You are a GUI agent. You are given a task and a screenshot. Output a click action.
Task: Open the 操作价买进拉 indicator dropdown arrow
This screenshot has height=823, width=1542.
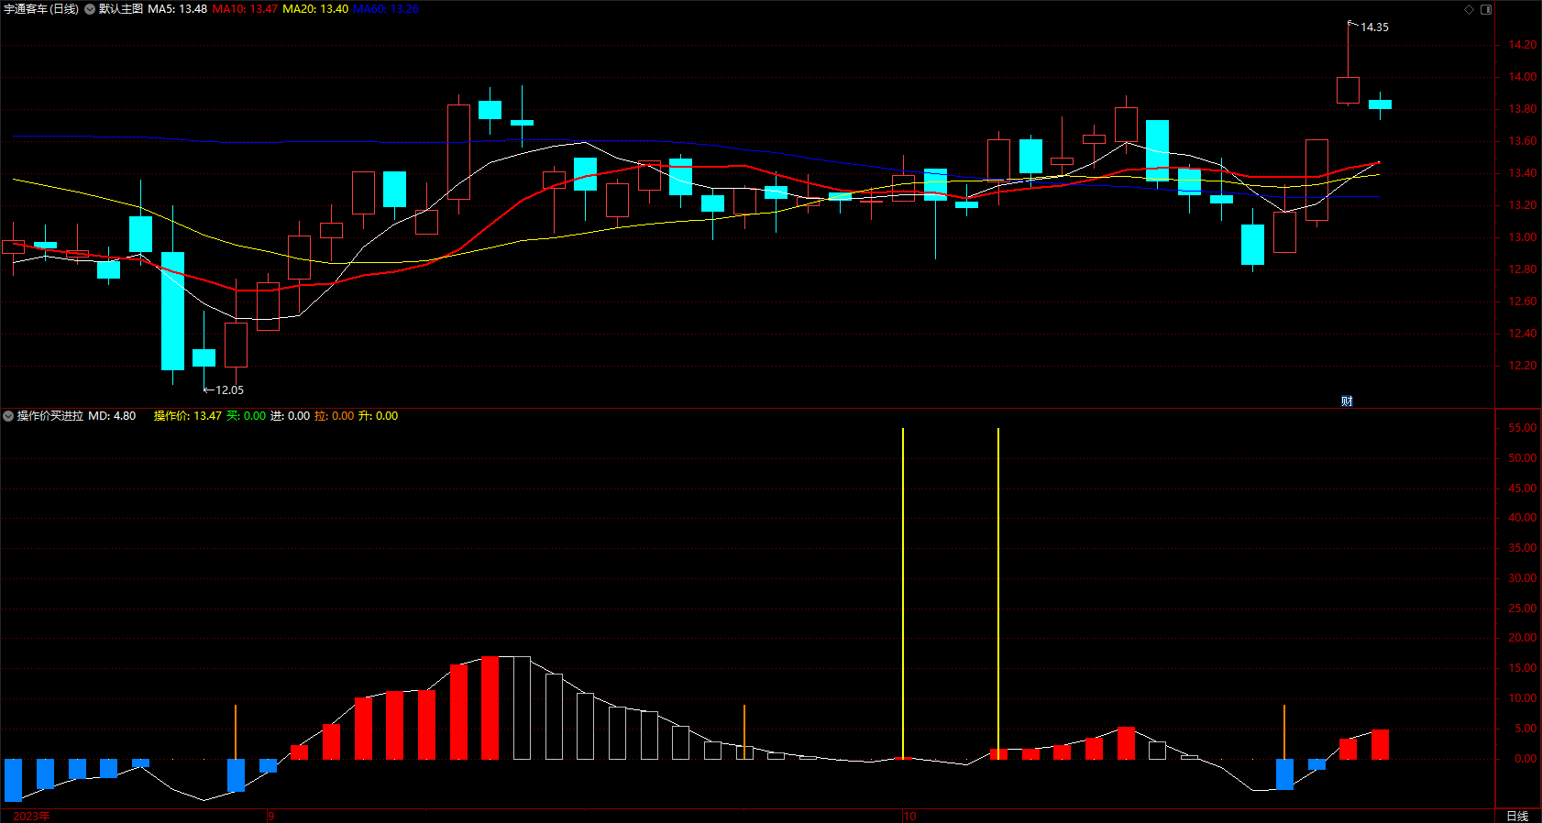click(x=8, y=416)
